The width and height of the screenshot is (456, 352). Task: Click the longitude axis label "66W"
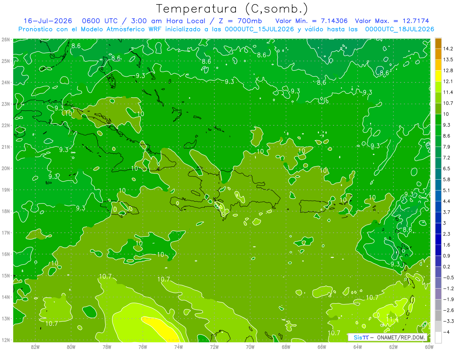click(321, 346)
